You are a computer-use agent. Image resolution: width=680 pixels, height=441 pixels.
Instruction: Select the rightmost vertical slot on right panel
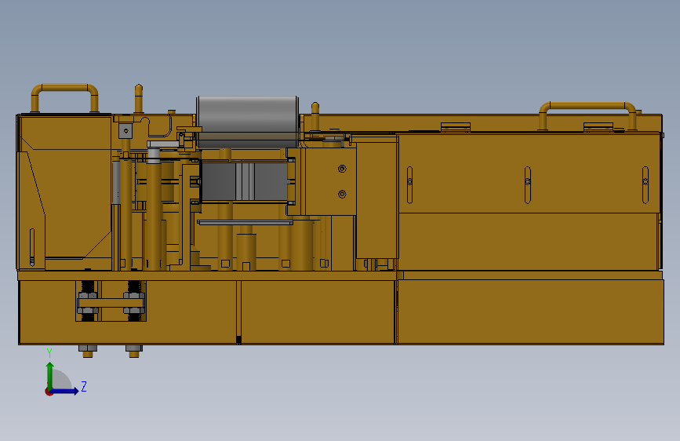coord(645,185)
